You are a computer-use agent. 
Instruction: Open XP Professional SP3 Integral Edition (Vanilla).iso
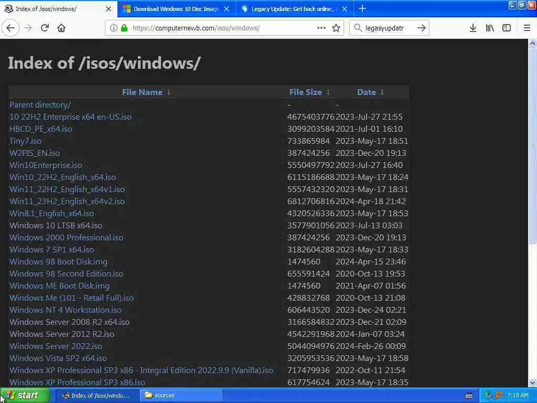[142, 370]
